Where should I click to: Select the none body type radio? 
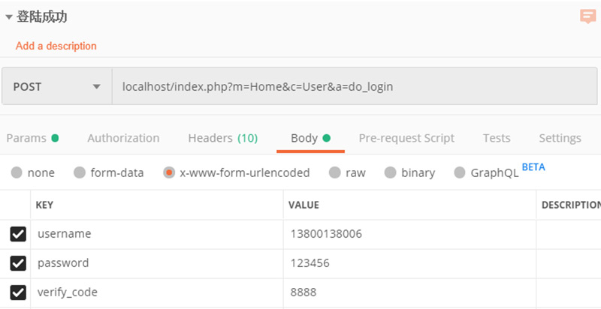(17, 172)
